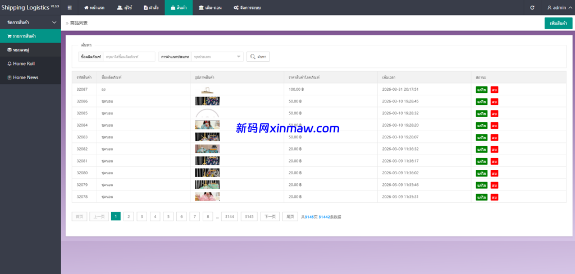Image resolution: width=575 pixels, height=274 pixels.
Task: Delete product 32082 with red button
Action: [494, 149]
